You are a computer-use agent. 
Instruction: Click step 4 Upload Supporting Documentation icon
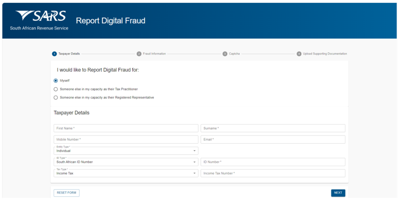click(299, 54)
